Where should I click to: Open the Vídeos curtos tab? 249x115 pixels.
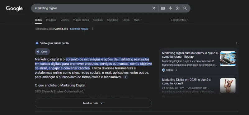(x=81, y=20)
